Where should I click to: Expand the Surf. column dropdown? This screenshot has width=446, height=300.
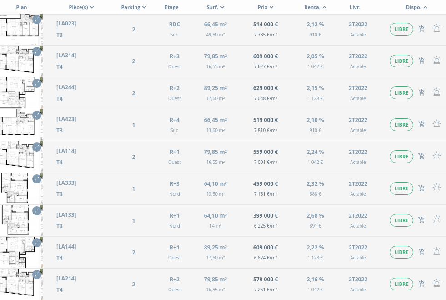[215, 7]
